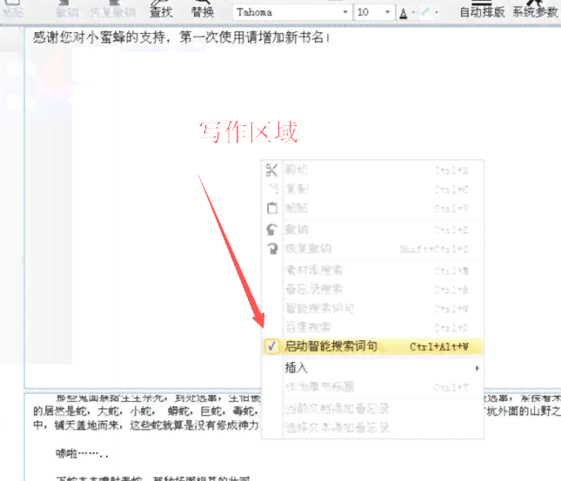Expand the highlight color dropdown arrow
This screenshot has width=561, height=481.
tap(437, 12)
